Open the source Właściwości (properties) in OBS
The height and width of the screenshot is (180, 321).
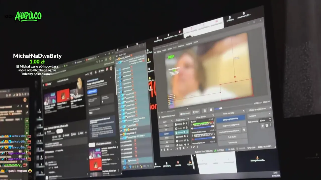pos(185,113)
